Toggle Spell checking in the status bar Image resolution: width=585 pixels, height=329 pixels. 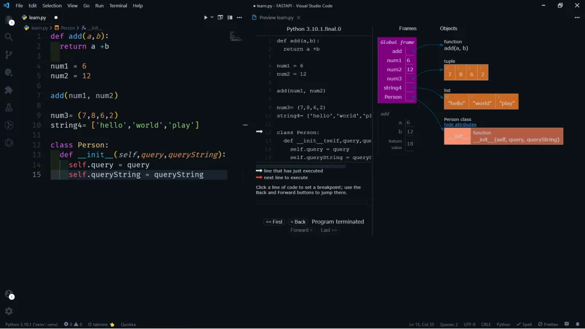coord(524,324)
